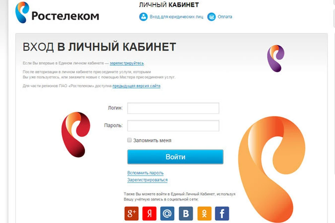Image resolution: width=335 pixels, height=223 pixels.
Task: Click the Войти button
Action: (x=175, y=157)
